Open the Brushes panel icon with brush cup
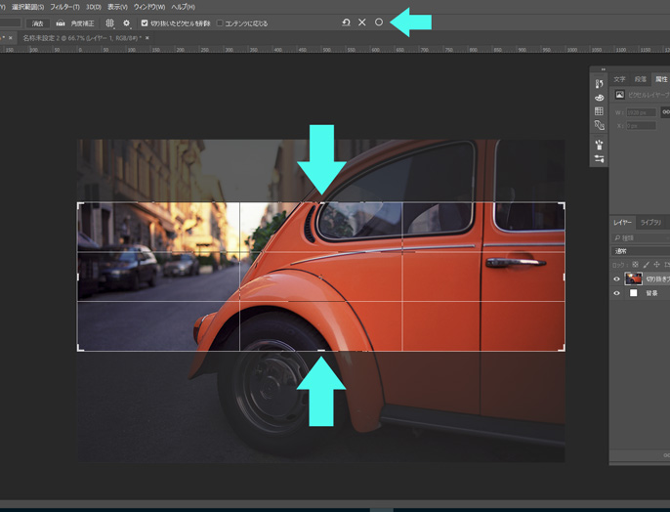This screenshot has width=670, height=512. [599, 145]
